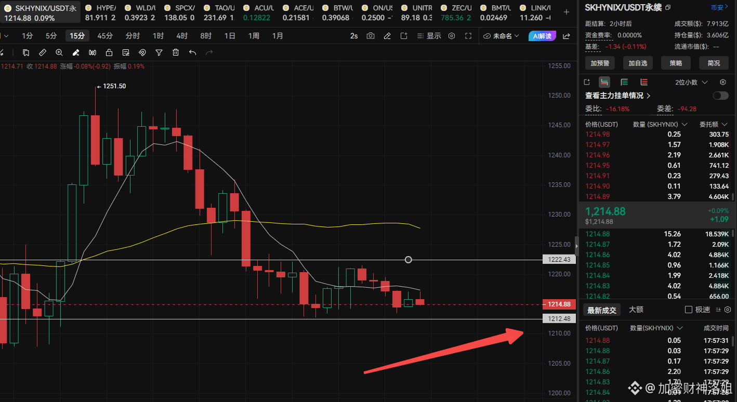Open the HYPE symbol tab
The image size is (737, 402).
[100, 12]
